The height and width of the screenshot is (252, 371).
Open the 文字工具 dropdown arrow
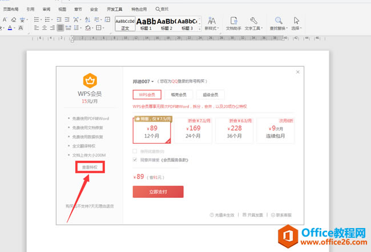(262, 28)
